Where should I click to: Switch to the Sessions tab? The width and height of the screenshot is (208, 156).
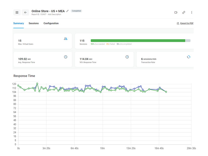click(x=34, y=23)
